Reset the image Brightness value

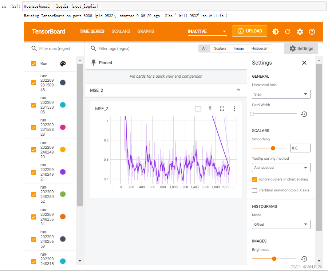click(x=304, y=259)
